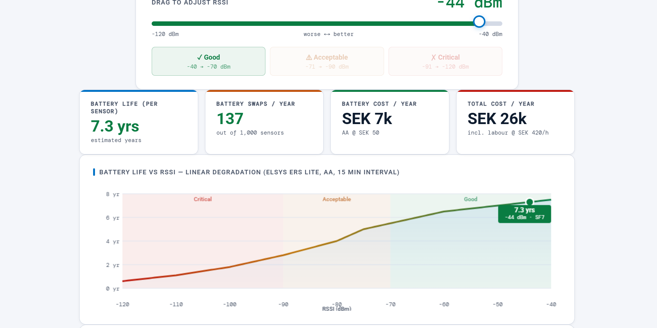Click the warning triangle icon beside Acceptable
This screenshot has height=328, width=657.
[x=309, y=57]
